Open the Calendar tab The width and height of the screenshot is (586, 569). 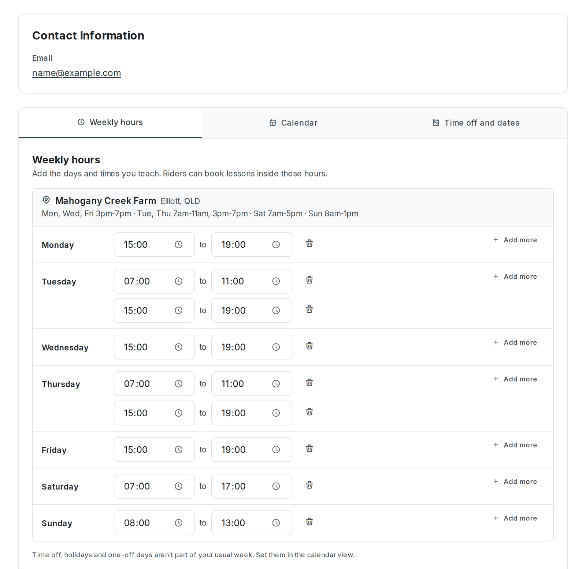pyautogui.click(x=293, y=123)
